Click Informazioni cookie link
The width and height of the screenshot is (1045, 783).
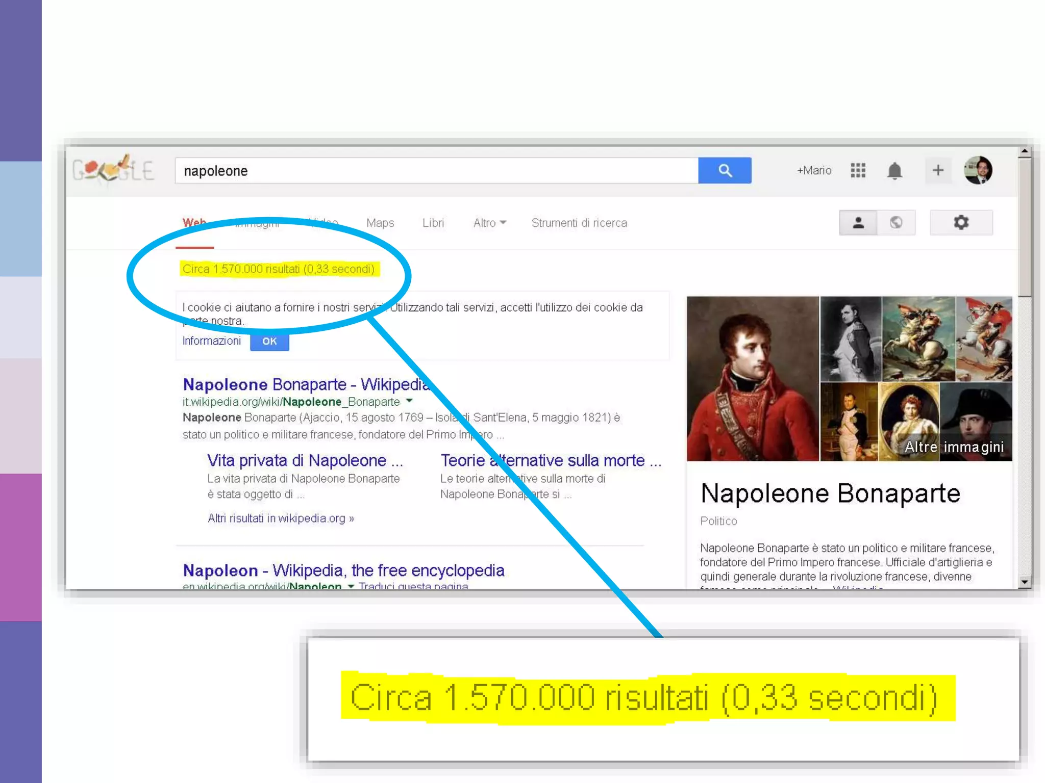coord(212,341)
